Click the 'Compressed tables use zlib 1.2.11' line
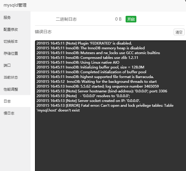186x171 pixels. point(87,58)
